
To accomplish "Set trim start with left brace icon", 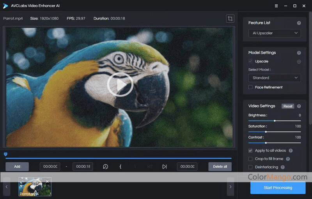I will click(x=121, y=167).
